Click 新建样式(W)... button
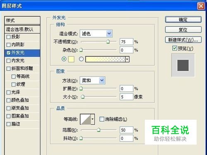This screenshot has height=155, width=207. click(183, 40)
